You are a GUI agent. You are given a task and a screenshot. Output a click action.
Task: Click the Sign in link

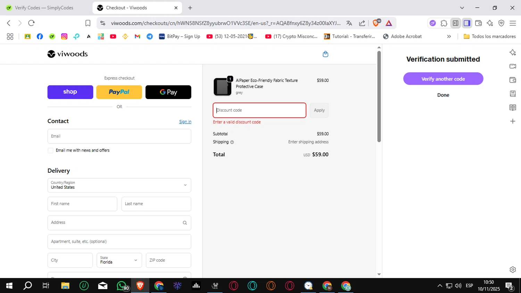(x=185, y=122)
